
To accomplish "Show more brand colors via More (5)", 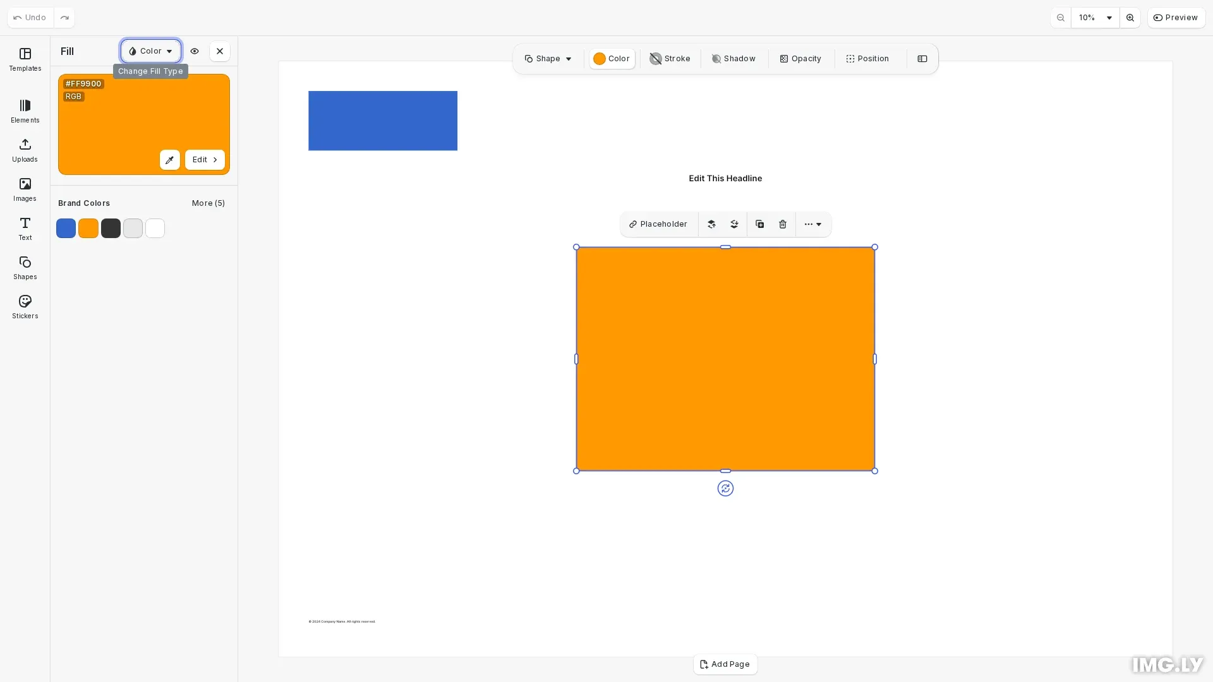I will (x=208, y=203).
